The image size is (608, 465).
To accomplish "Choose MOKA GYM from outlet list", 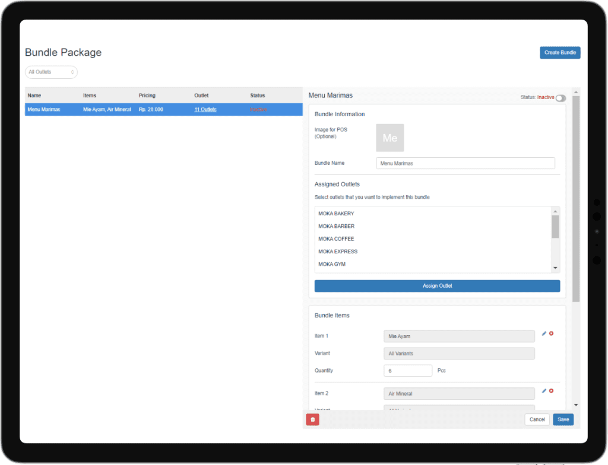I will tap(332, 265).
